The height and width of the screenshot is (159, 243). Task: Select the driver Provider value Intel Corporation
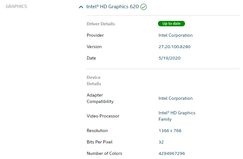(x=175, y=35)
